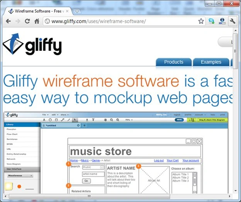The image size is (241, 202).
Task: Go to the browser Home page
Action: tap(37, 21)
